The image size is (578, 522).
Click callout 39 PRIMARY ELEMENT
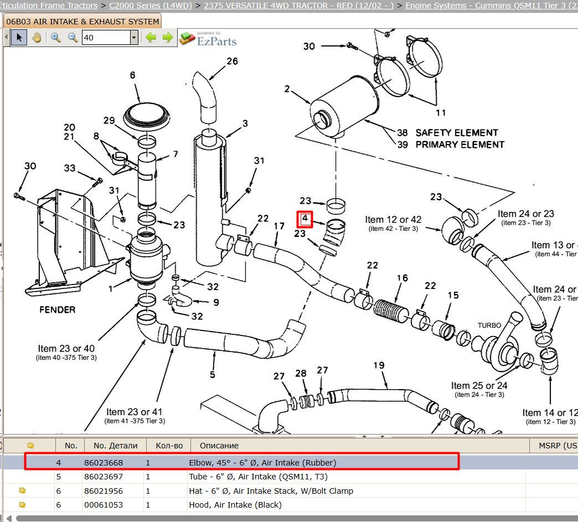[x=402, y=144]
